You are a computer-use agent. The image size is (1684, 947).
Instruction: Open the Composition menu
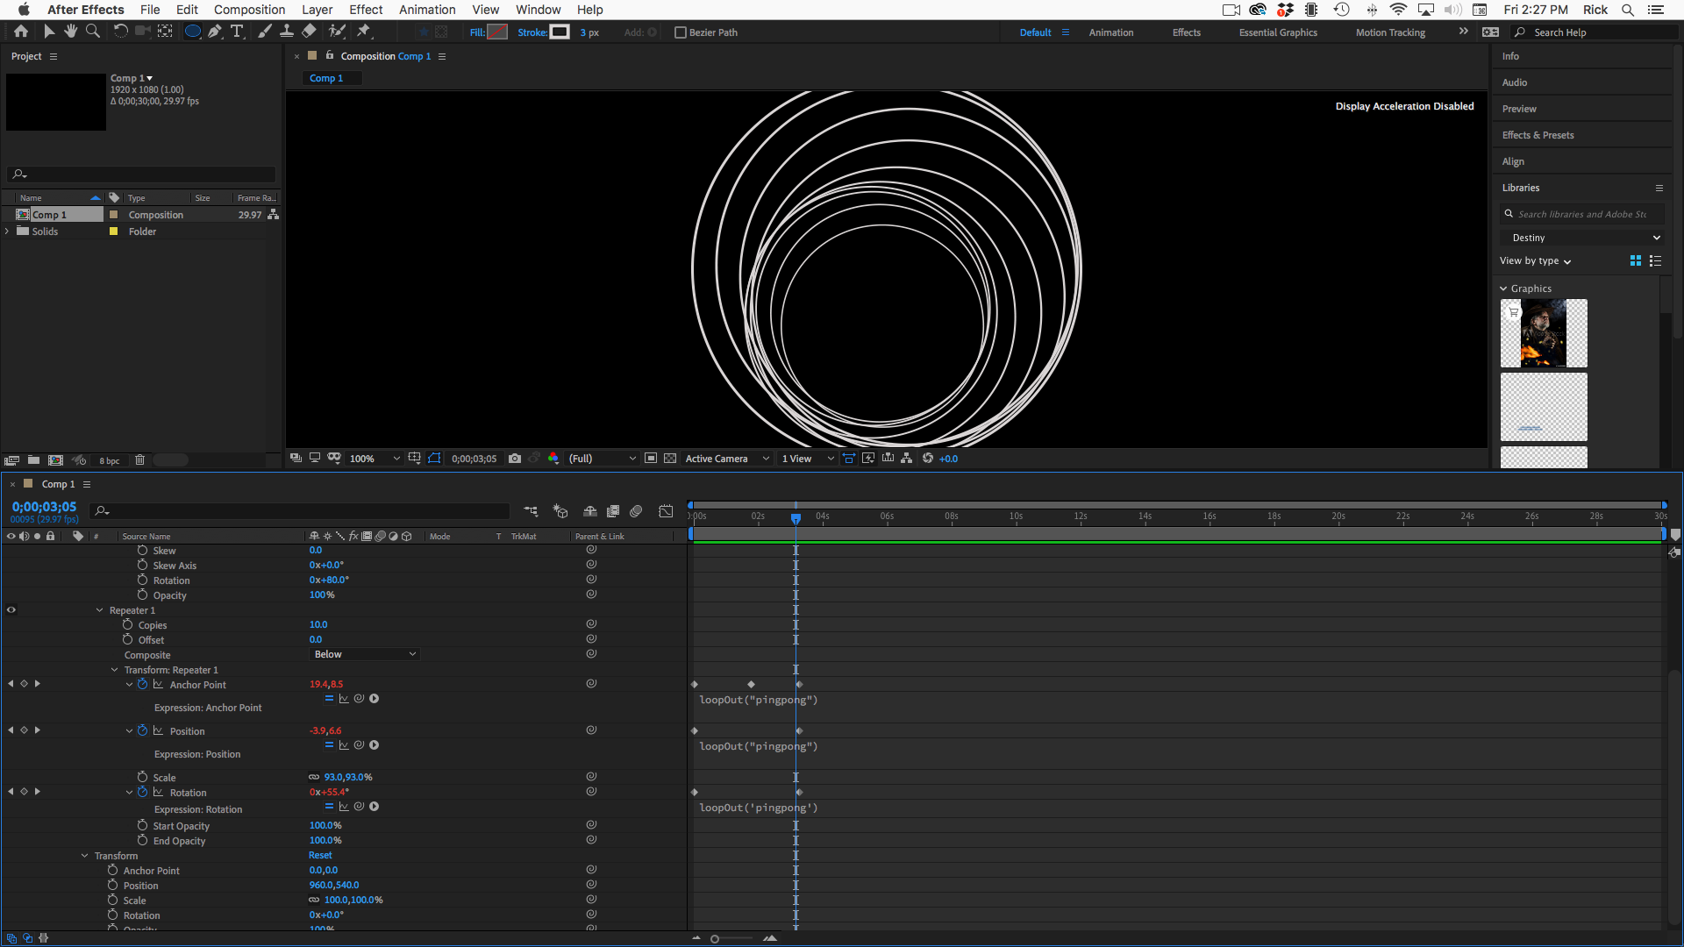tap(249, 10)
